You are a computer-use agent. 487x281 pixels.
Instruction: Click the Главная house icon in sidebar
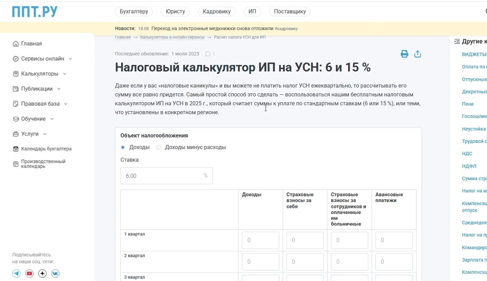(x=15, y=44)
